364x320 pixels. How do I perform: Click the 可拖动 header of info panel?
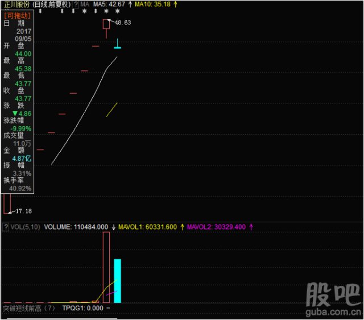[16, 16]
